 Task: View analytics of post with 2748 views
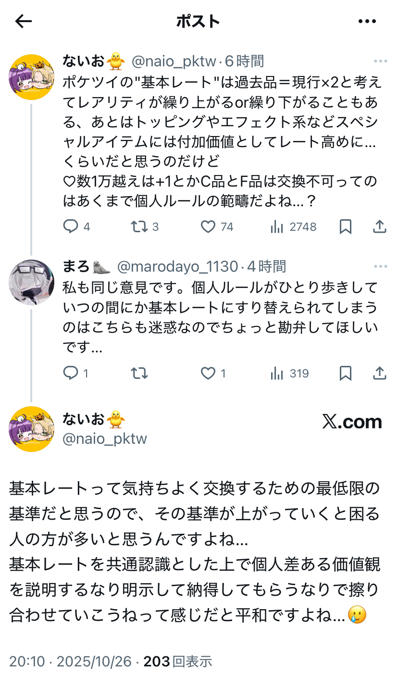[x=277, y=227]
